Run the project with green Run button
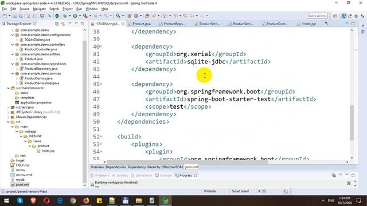 (x=75, y=16)
